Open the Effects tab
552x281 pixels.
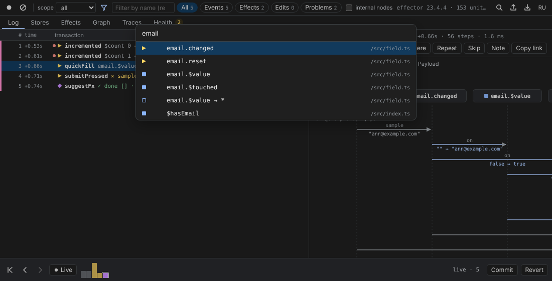point(71,23)
